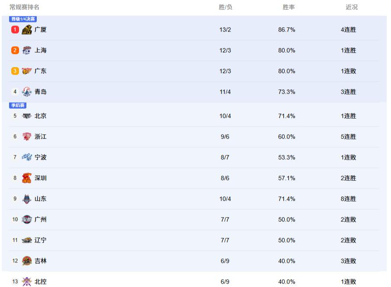Open the 北控 team name link

pyautogui.click(x=41, y=282)
